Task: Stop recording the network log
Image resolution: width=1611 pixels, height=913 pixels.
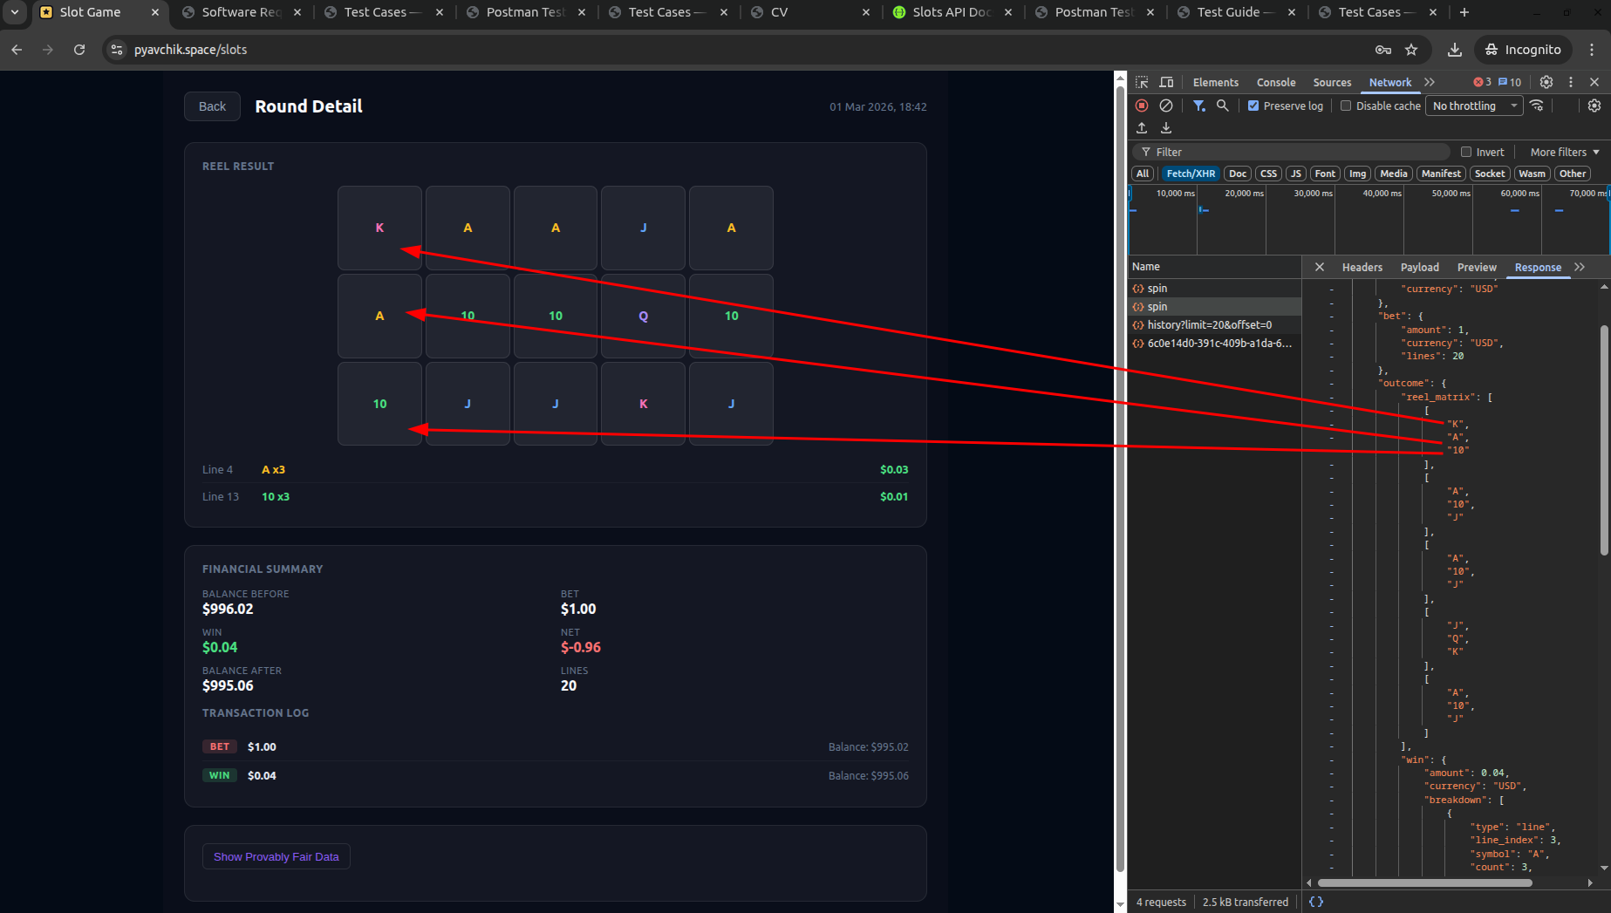Action: (1141, 106)
